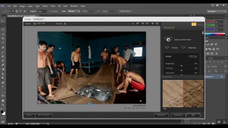
Task: Click Viveza background color lightbulb icon
Action: pyautogui.click(x=152, y=23)
